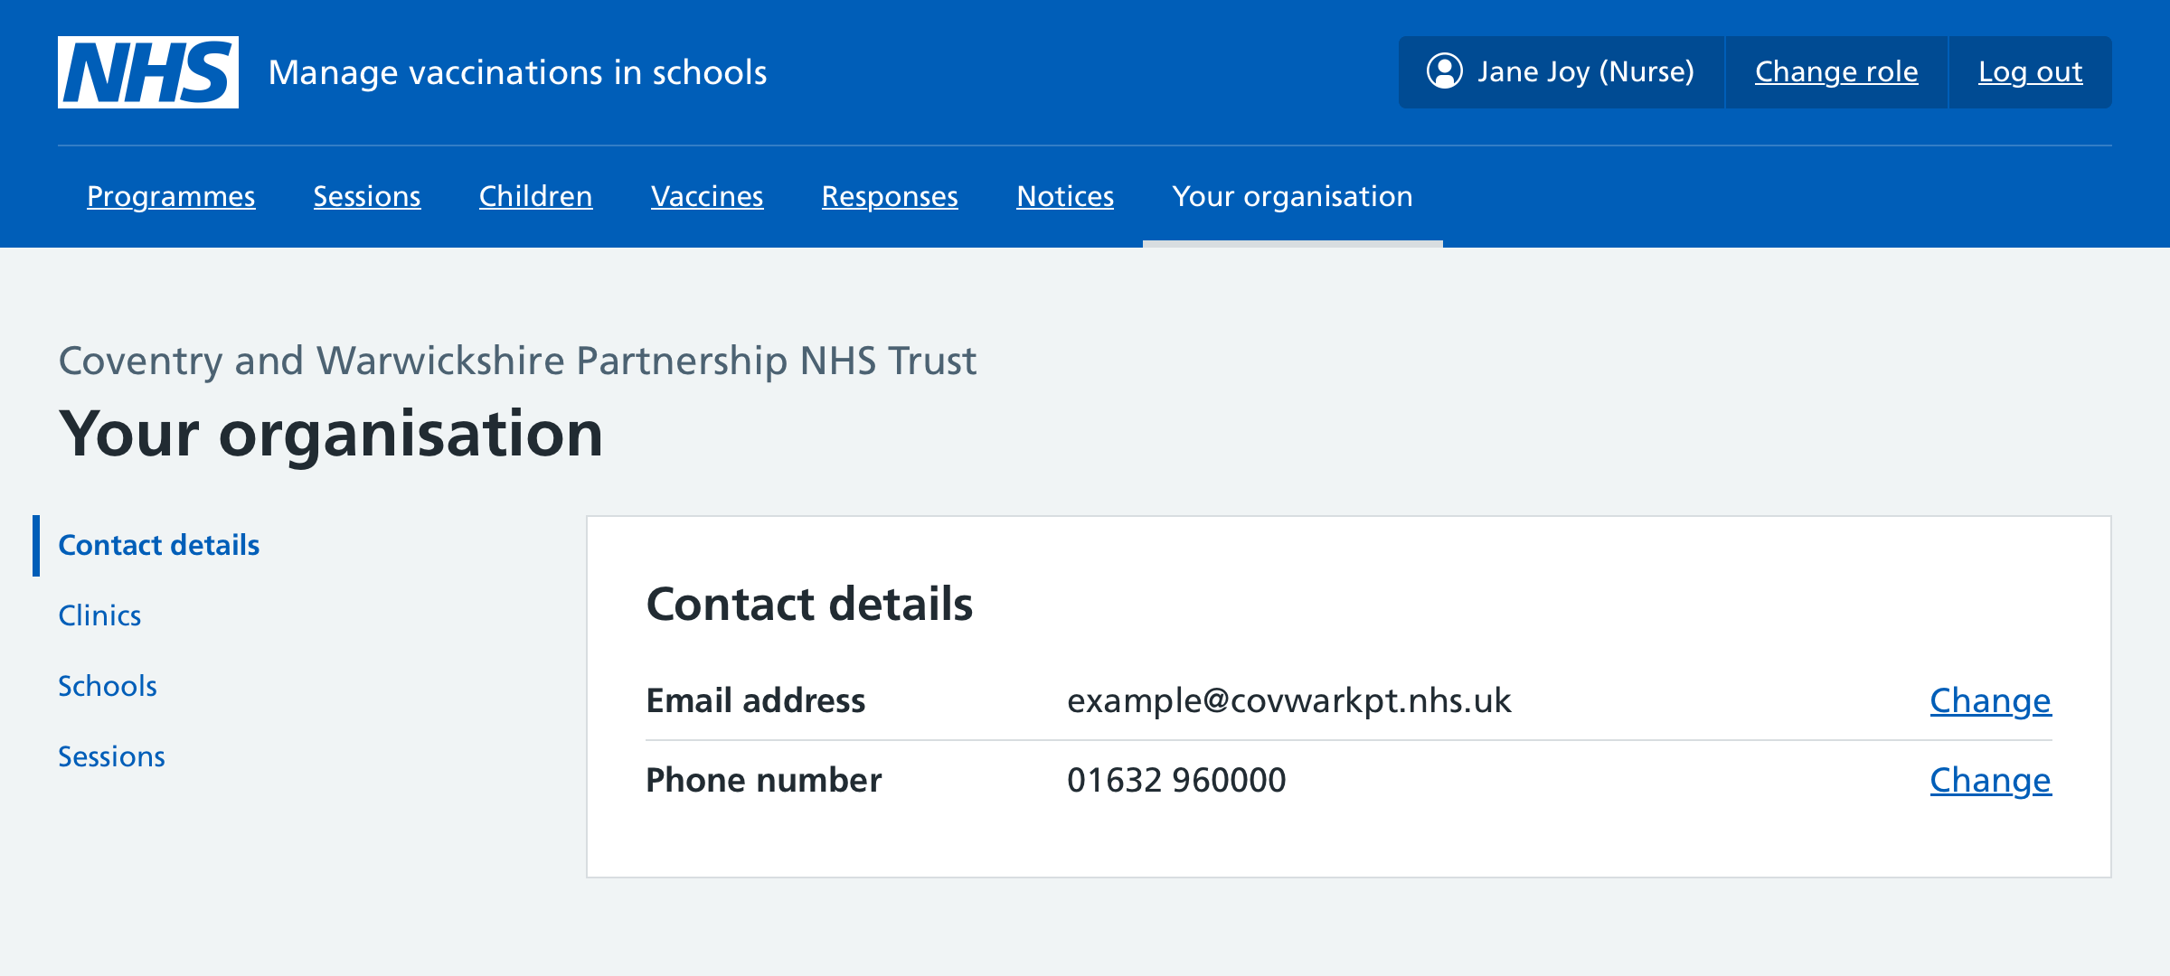
Task: Expand the Clinics sidebar item
Action: tap(99, 614)
